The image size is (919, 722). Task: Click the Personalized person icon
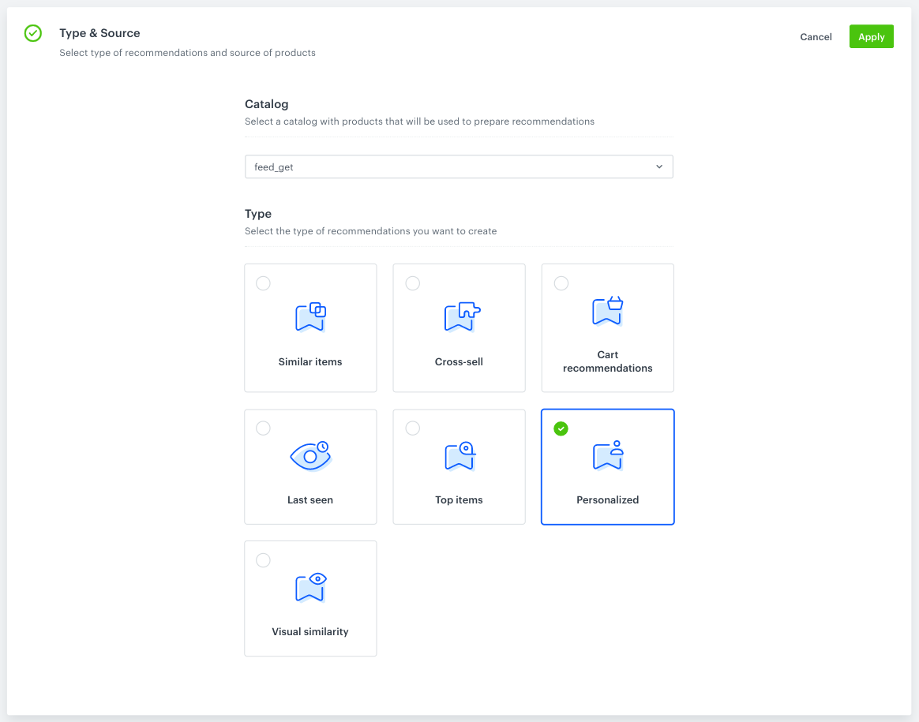[607, 455]
